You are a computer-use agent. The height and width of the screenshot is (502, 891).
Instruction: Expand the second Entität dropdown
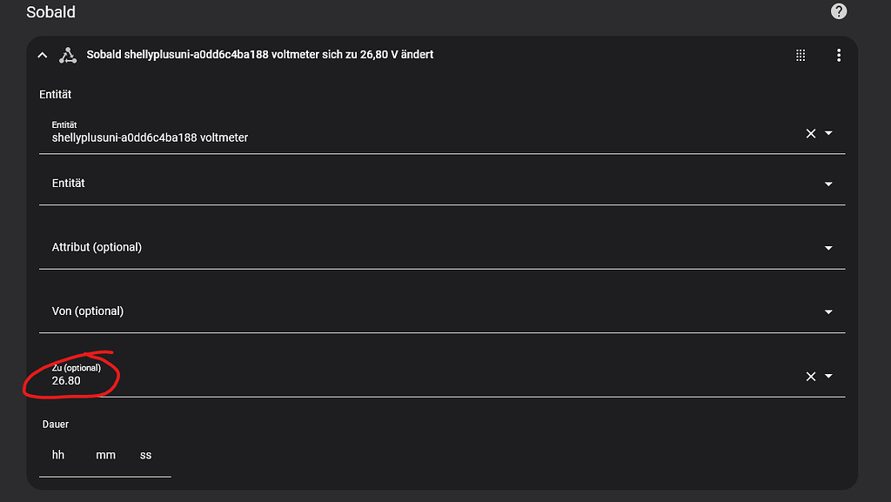pos(828,183)
